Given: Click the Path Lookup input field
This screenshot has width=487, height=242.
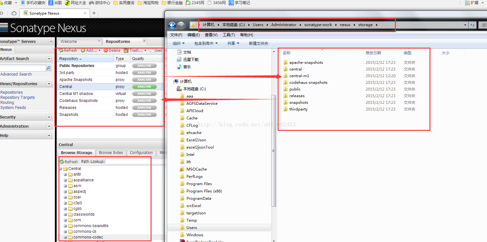Looking at the screenshot, I should click(x=135, y=162).
